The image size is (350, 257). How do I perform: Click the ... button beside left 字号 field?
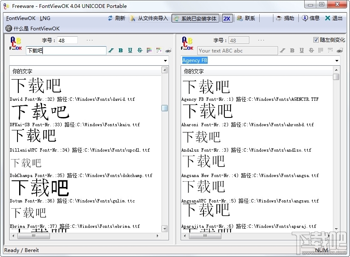(89, 40)
